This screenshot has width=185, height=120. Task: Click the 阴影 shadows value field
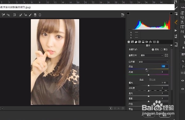click(x=165, y=98)
